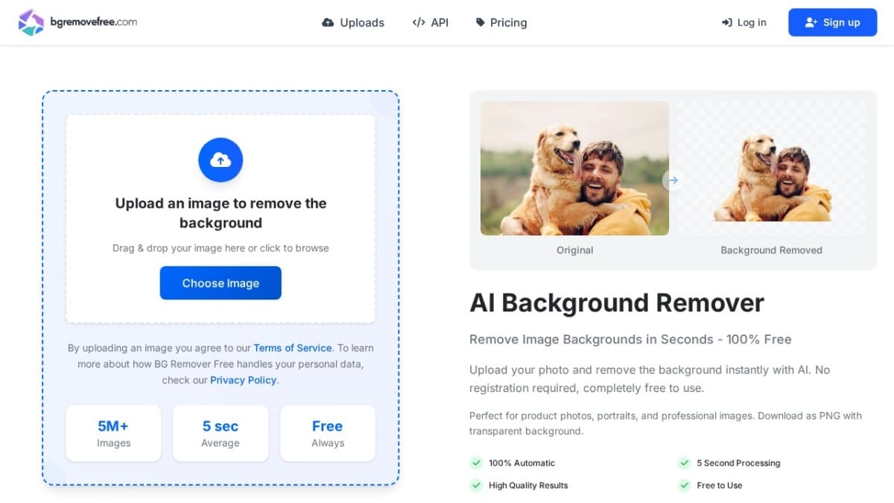The height and width of the screenshot is (503, 894).
Task: Click the bgremovefree.com logo icon
Action: 31,22
